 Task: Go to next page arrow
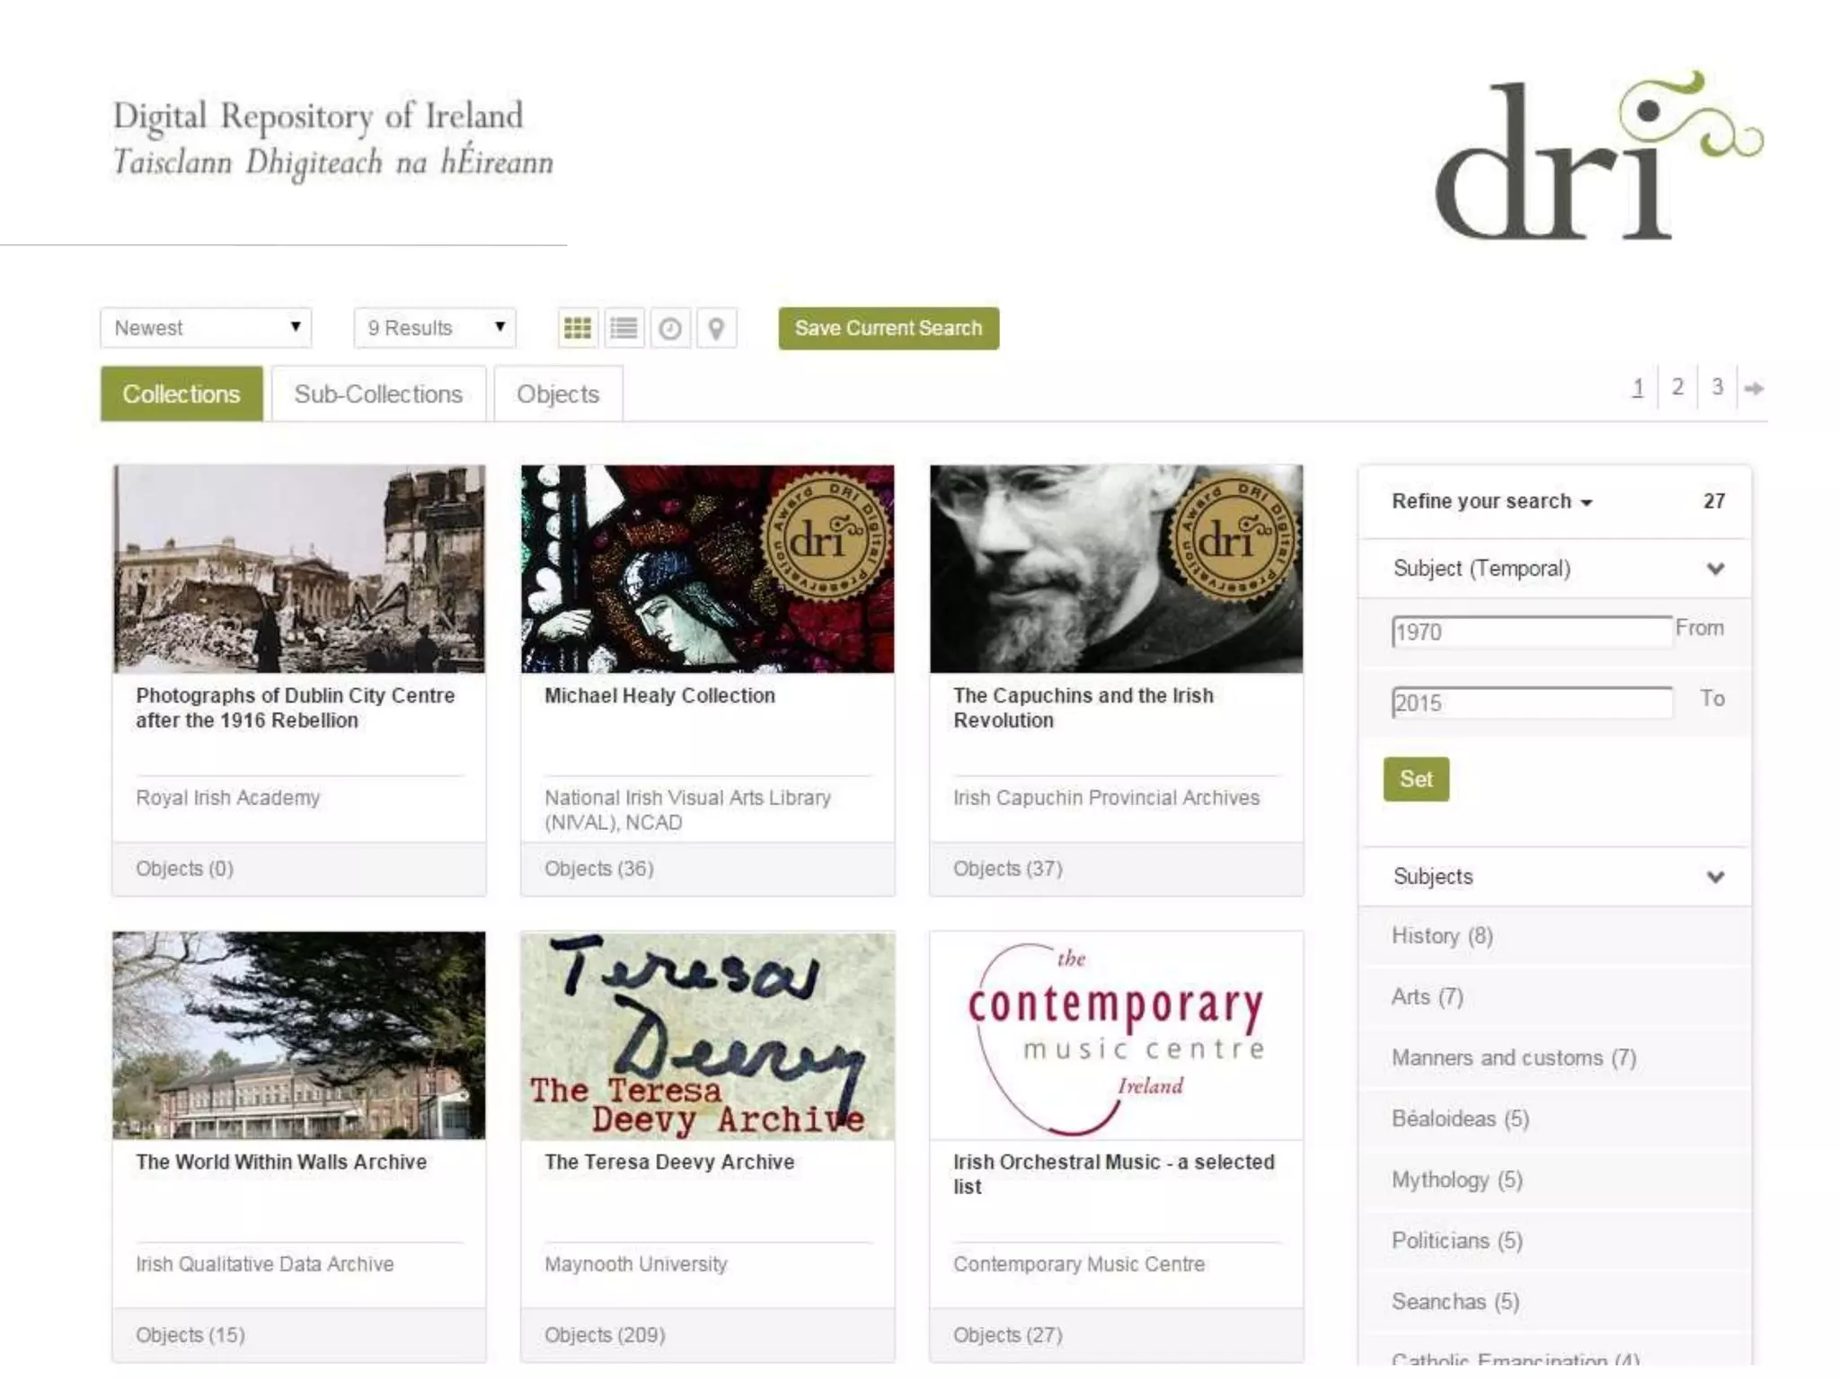point(1753,388)
